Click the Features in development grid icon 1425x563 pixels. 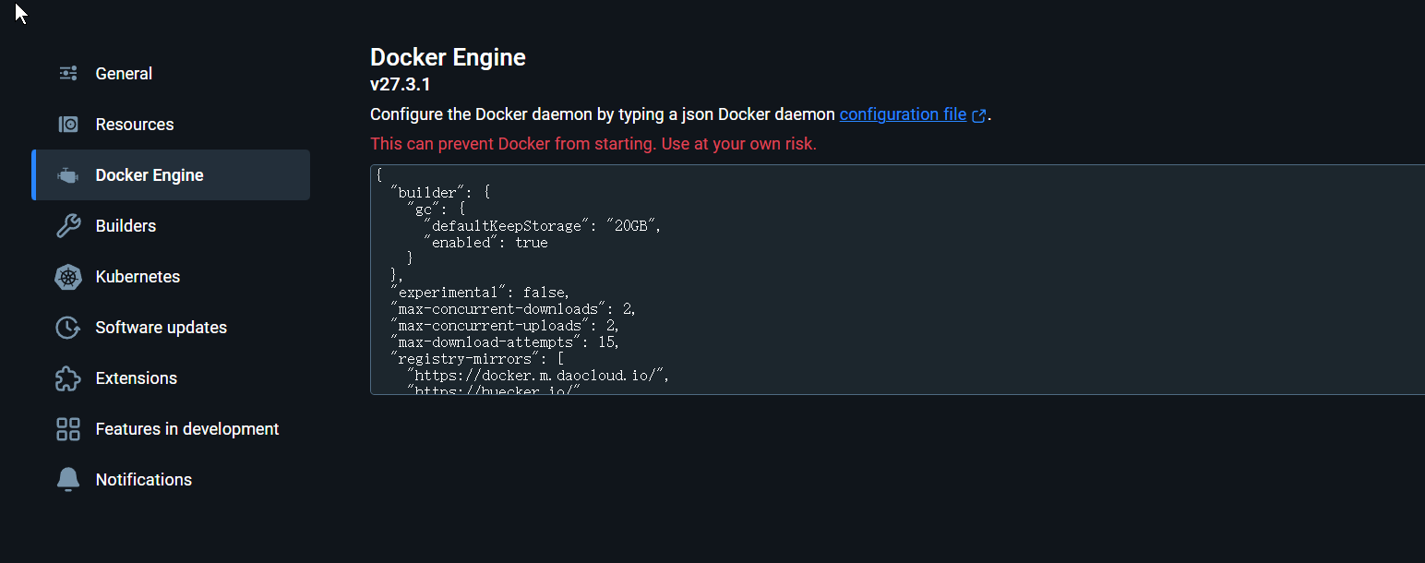(x=68, y=429)
